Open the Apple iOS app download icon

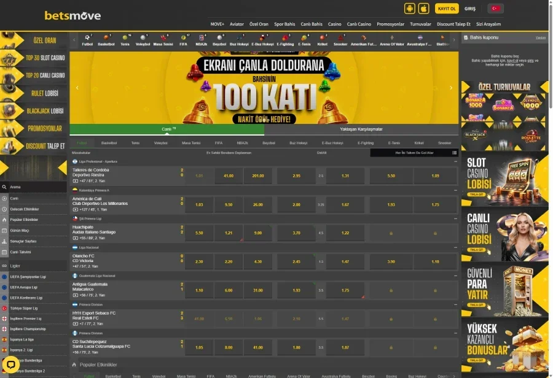pyautogui.click(x=423, y=9)
